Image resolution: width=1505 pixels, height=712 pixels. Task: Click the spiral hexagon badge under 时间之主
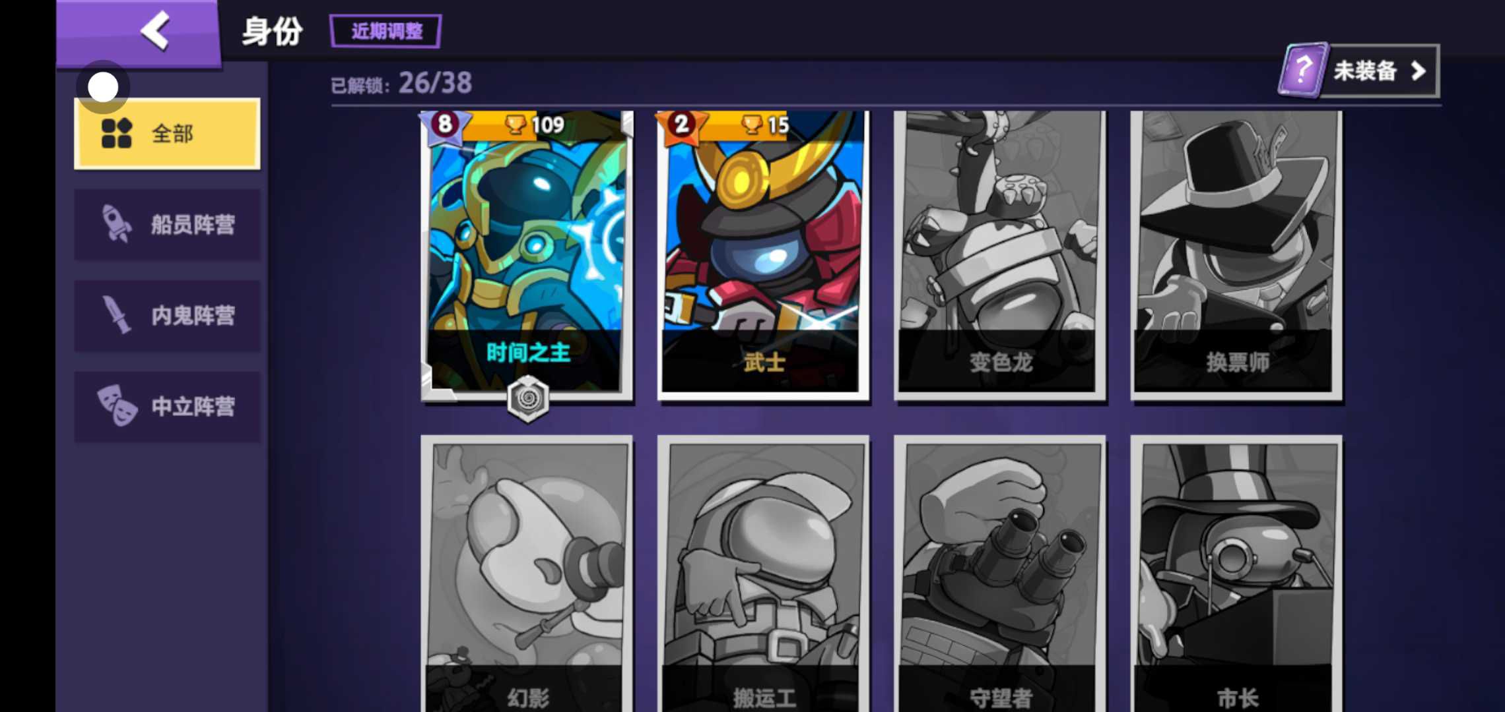(x=528, y=399)
